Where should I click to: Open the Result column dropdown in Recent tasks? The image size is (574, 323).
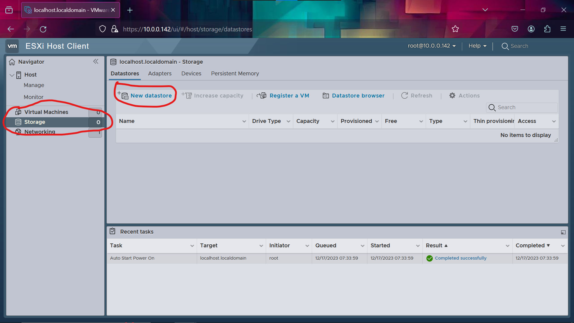[x=507, y=246]
